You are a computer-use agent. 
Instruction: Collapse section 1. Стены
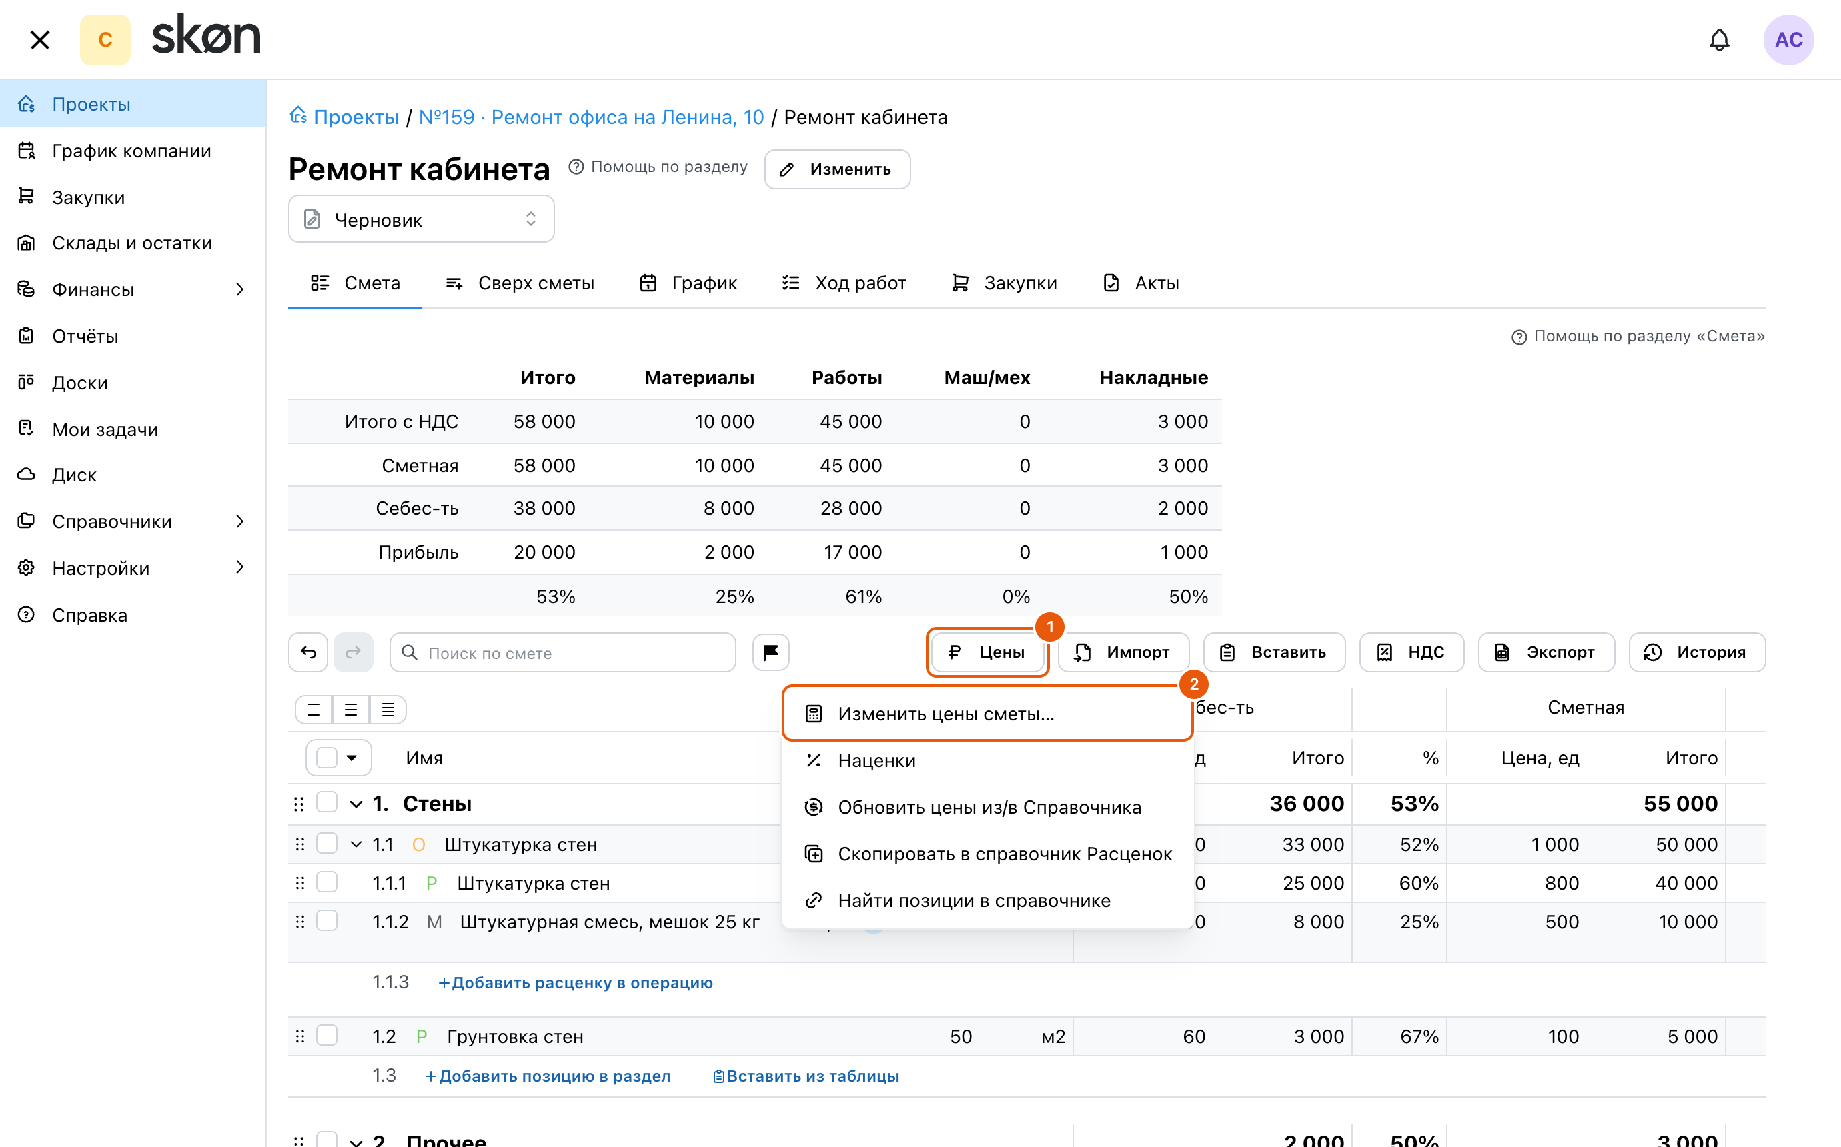(x=356, y=804)
